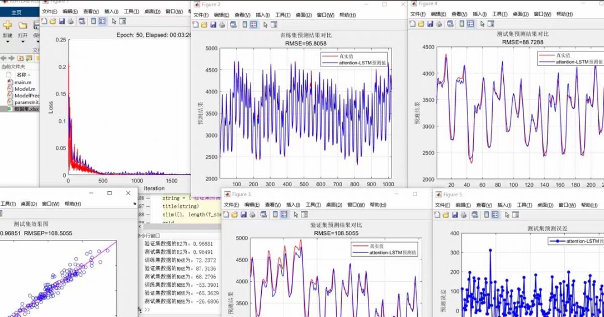This screenshot has height=317, width=604.
Task: Click the legend box in Figure 2
Action: [354, 59]
